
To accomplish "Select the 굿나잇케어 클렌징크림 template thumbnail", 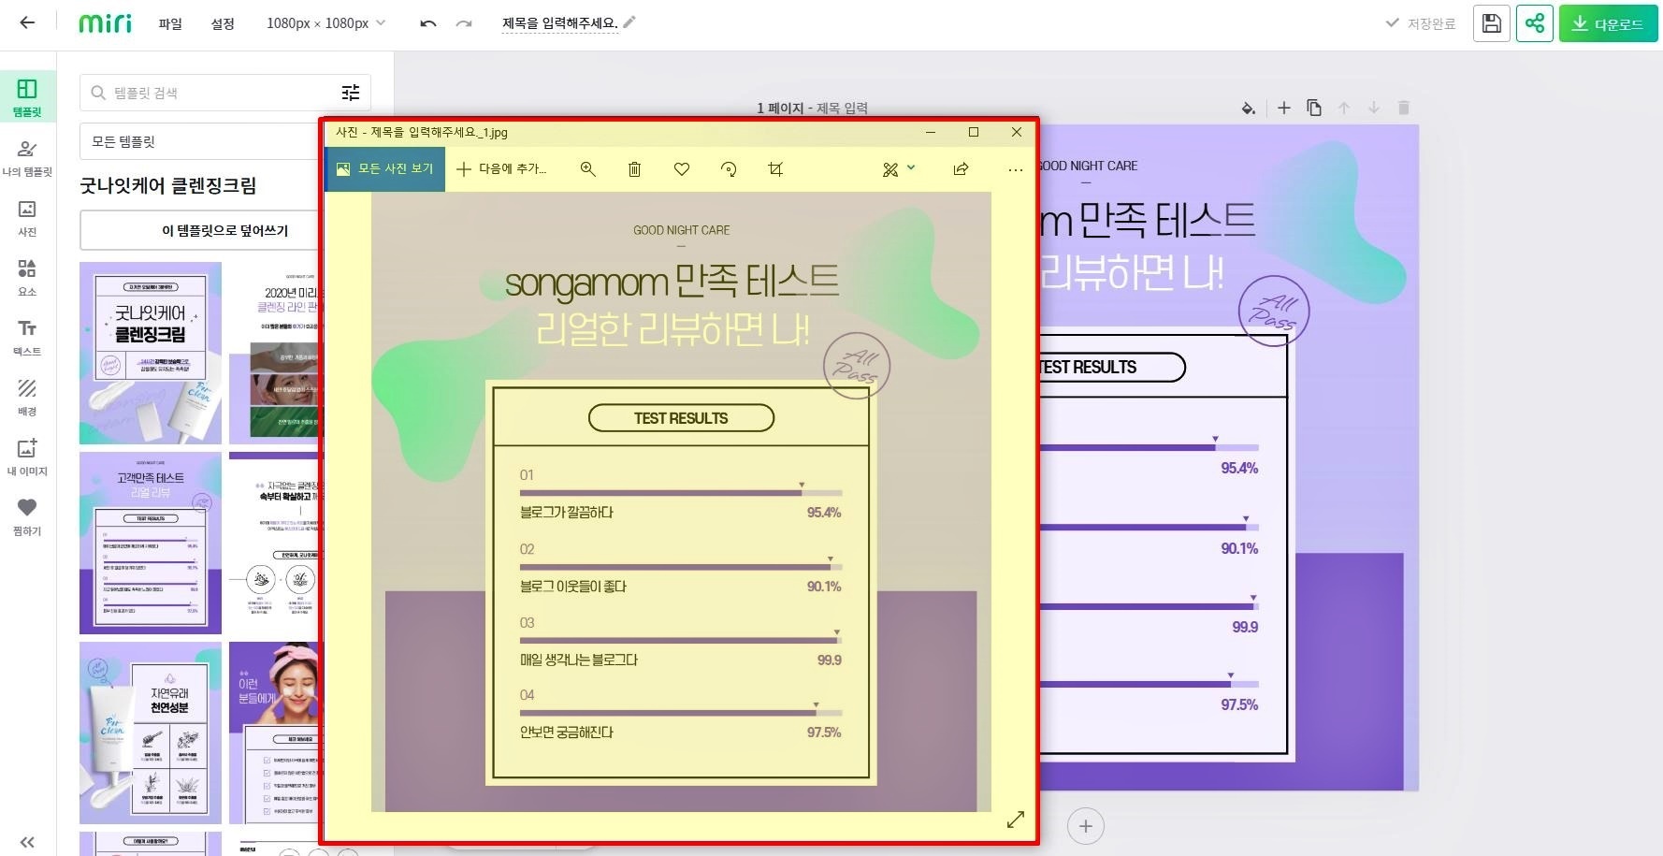I will point(151,353).
